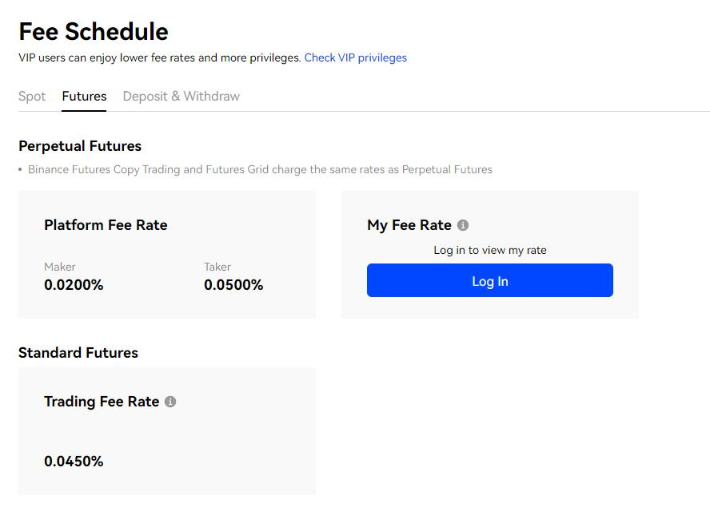Click the Binance Futures Copy Trading note
Screen dimensions: 710x523
pos(261,169)
